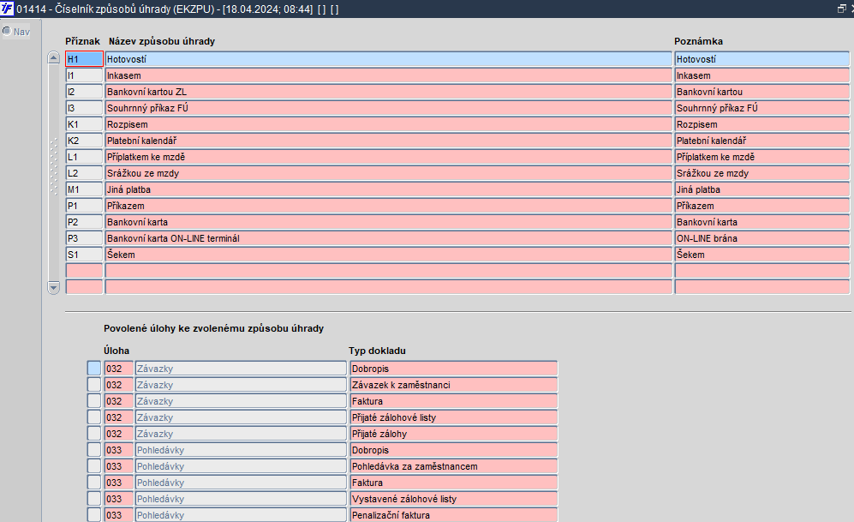The image size is (854, 522).
Task: Click row selector beside Závazky Dobropis
Action: 94,369
